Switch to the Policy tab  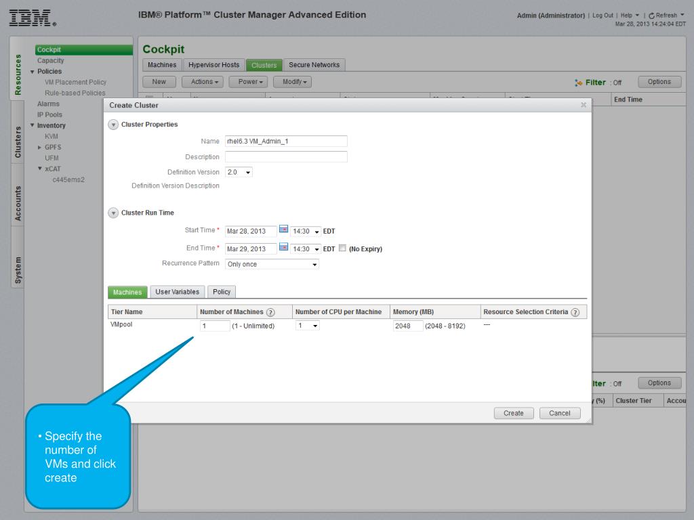click(x=222, y=292)
